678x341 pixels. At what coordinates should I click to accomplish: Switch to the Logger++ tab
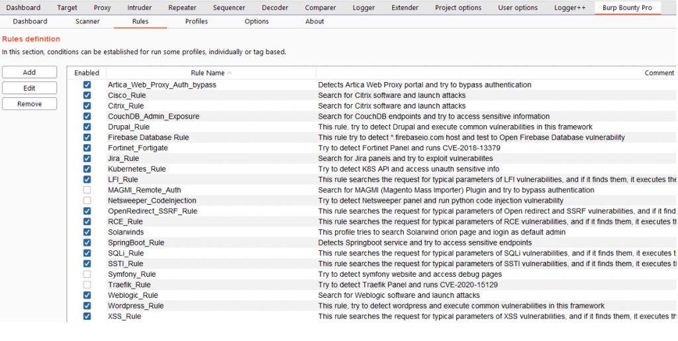click(x=571, y=8)
